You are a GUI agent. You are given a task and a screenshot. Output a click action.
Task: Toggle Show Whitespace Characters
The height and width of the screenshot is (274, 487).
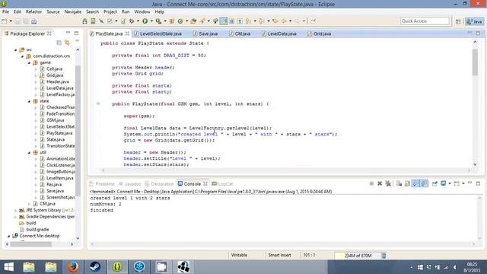coord(240,21)
